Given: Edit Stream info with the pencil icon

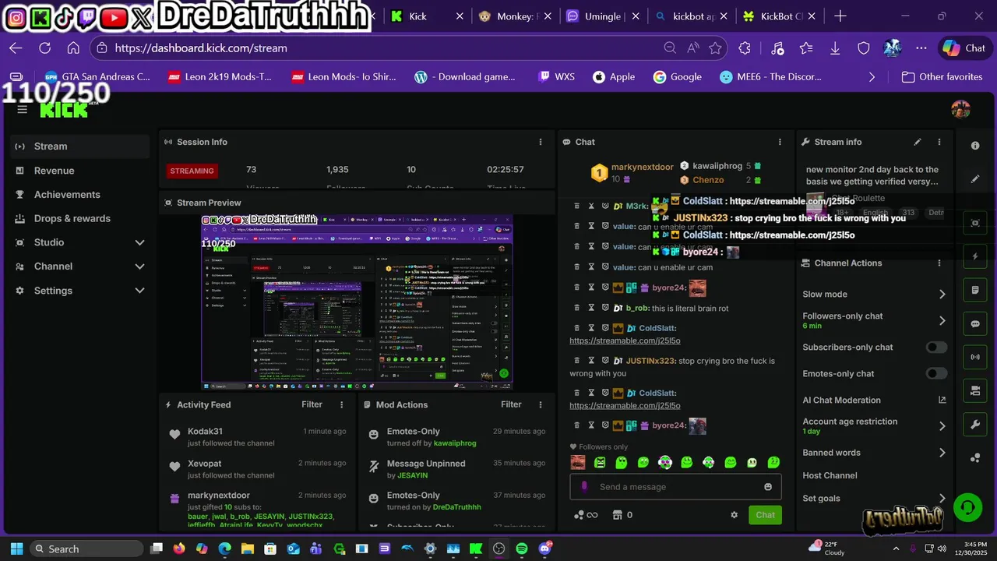Looking at the screenshot, I should [918, 142].
